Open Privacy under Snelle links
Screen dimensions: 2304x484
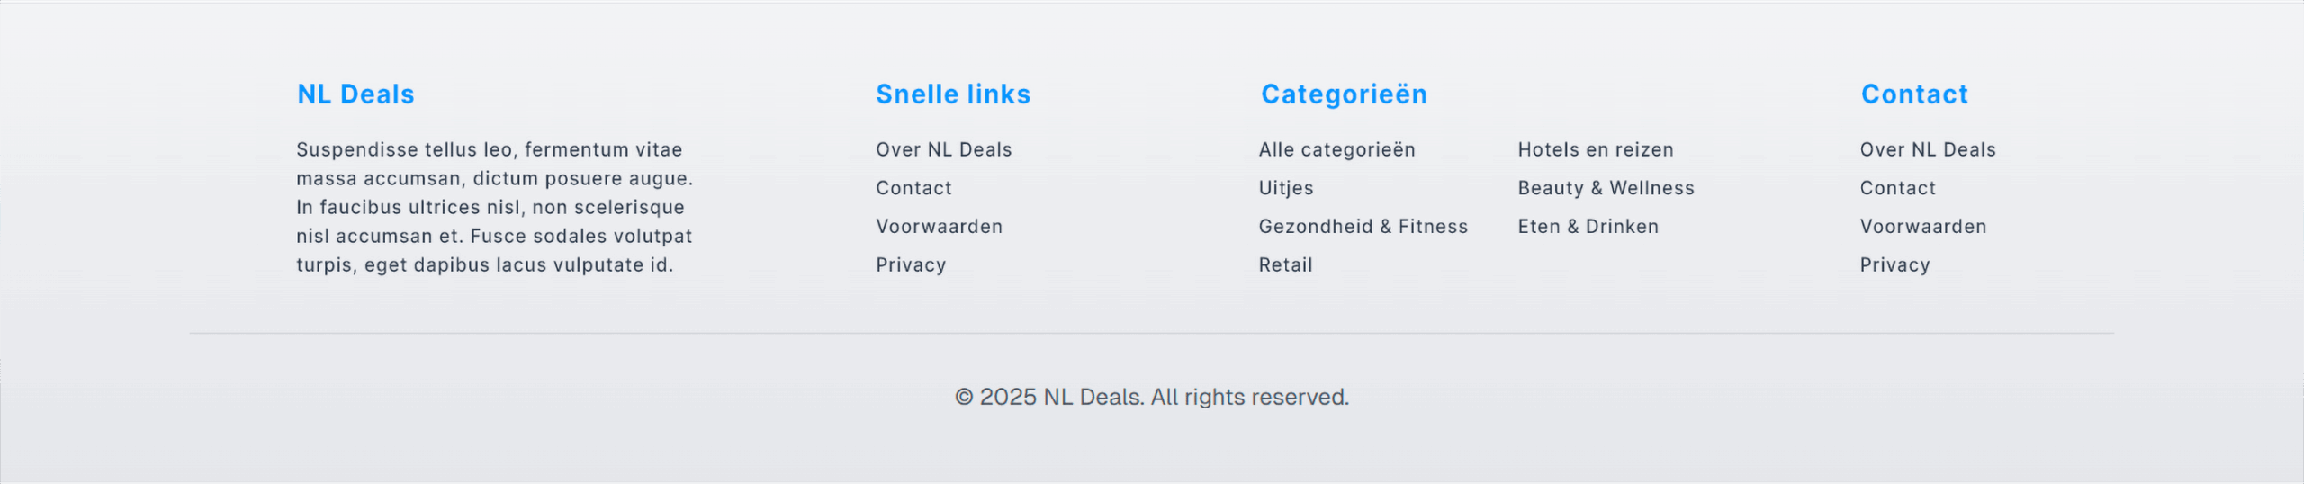[x=911, y=265]
